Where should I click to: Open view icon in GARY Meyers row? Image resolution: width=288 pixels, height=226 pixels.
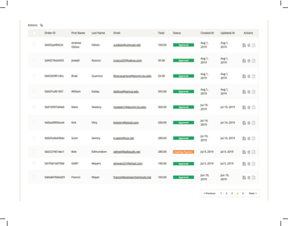tap(244, 164)
